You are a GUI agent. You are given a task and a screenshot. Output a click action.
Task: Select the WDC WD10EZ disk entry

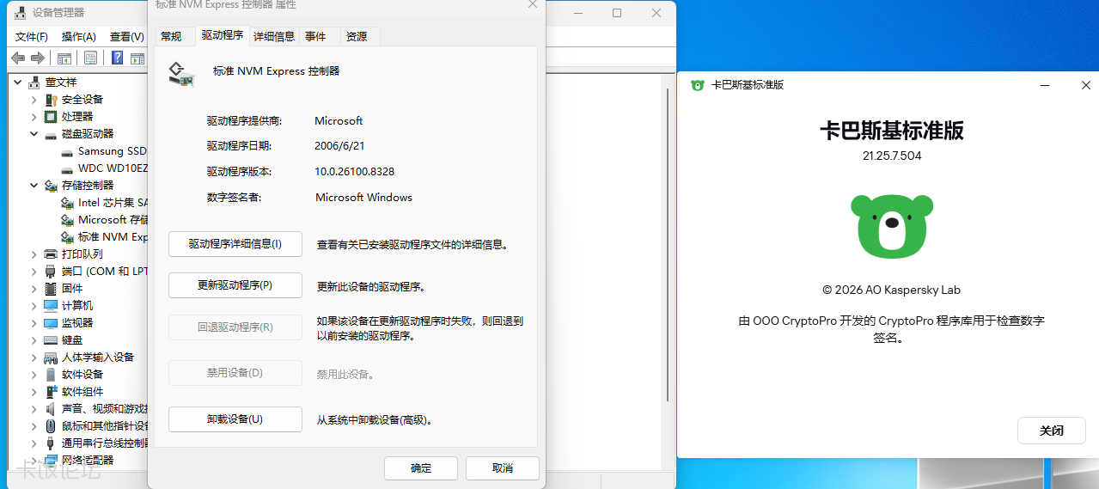tap(113, 168)
